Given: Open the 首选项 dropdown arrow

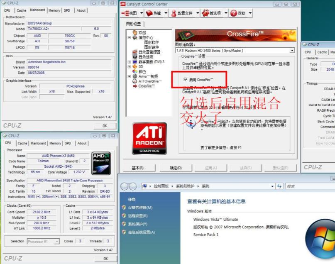Looking at the screenshot, I should coord(226,13).
